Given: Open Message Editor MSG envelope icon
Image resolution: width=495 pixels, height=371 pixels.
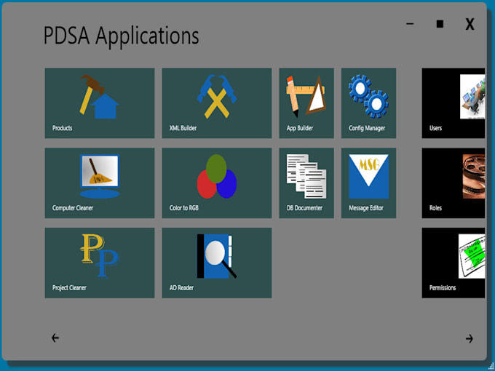Looking at the screenshot, I should [368, 176].
